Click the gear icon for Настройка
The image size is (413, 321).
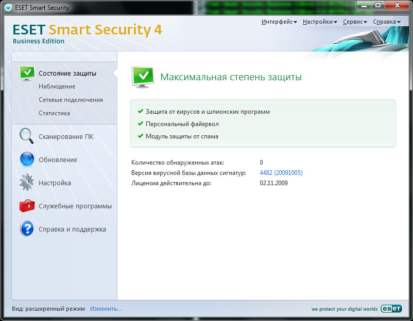pos(27,183)
